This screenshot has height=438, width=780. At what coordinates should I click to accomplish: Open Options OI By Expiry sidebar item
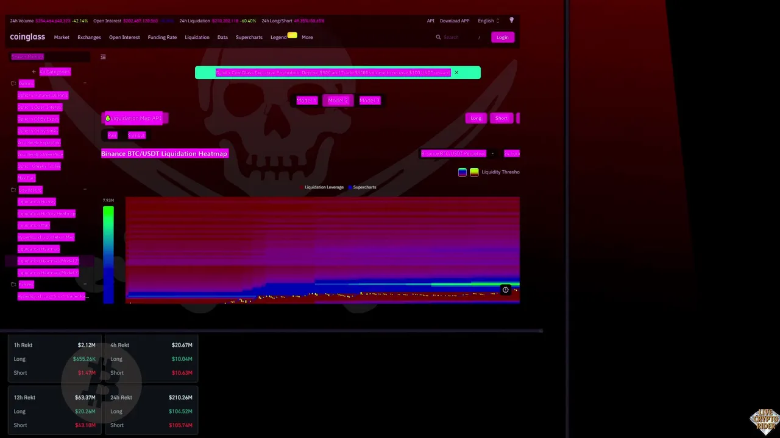[x=38, y=119]
